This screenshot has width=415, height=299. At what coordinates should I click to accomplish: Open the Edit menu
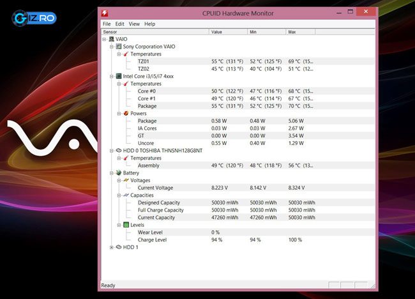tap(119, 24)
